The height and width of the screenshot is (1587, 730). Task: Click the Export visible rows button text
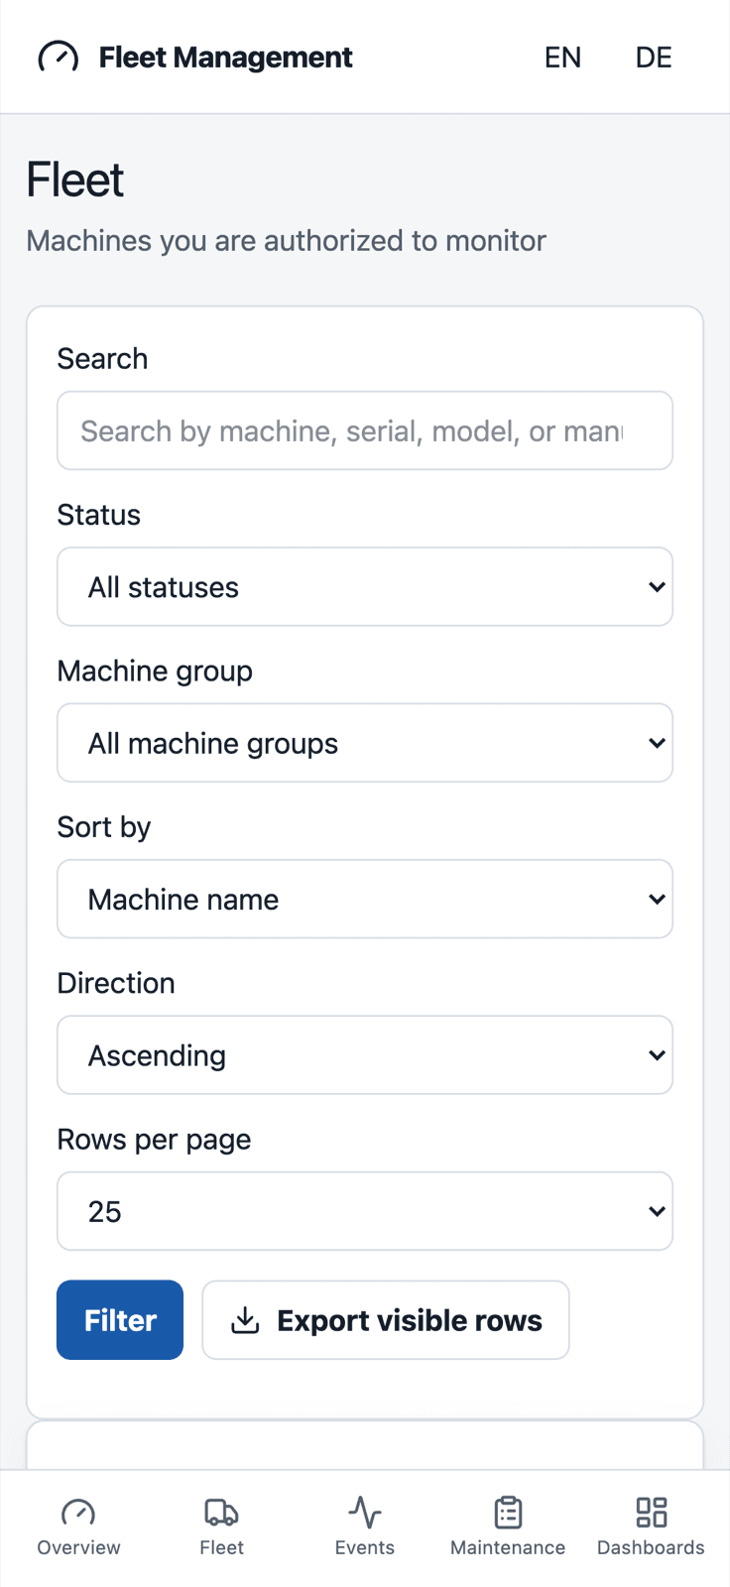tap(410, 1320)
